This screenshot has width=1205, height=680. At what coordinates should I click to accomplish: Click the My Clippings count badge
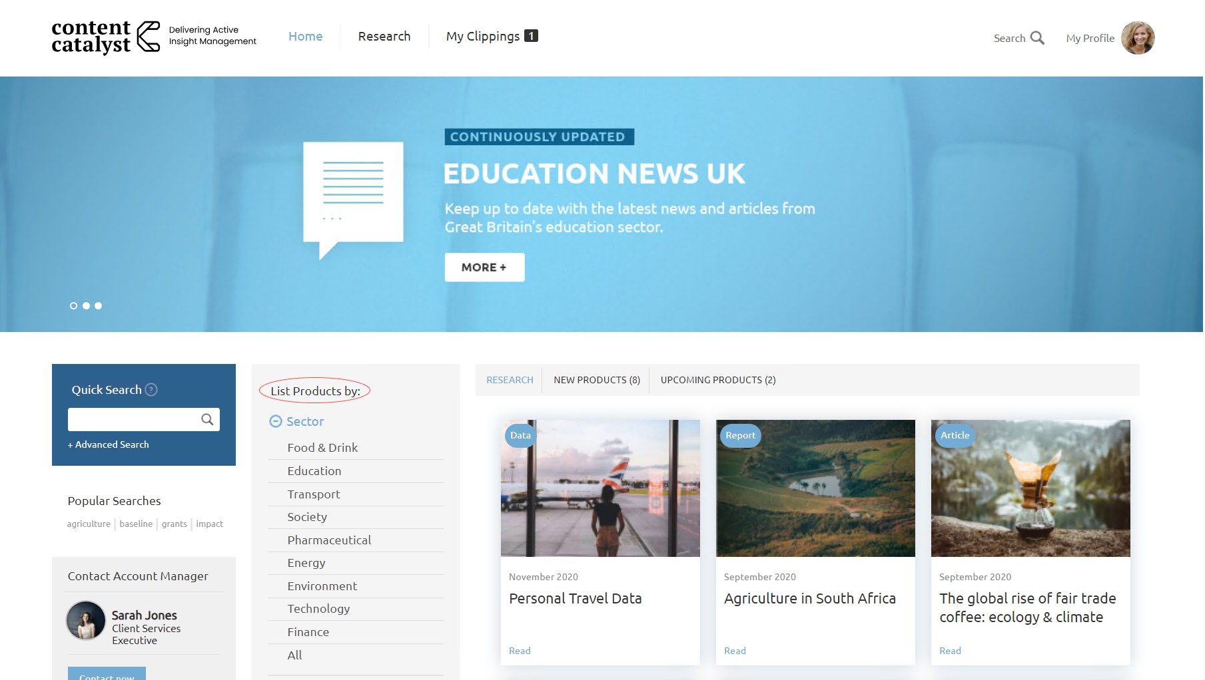click(x=531, y=36)
